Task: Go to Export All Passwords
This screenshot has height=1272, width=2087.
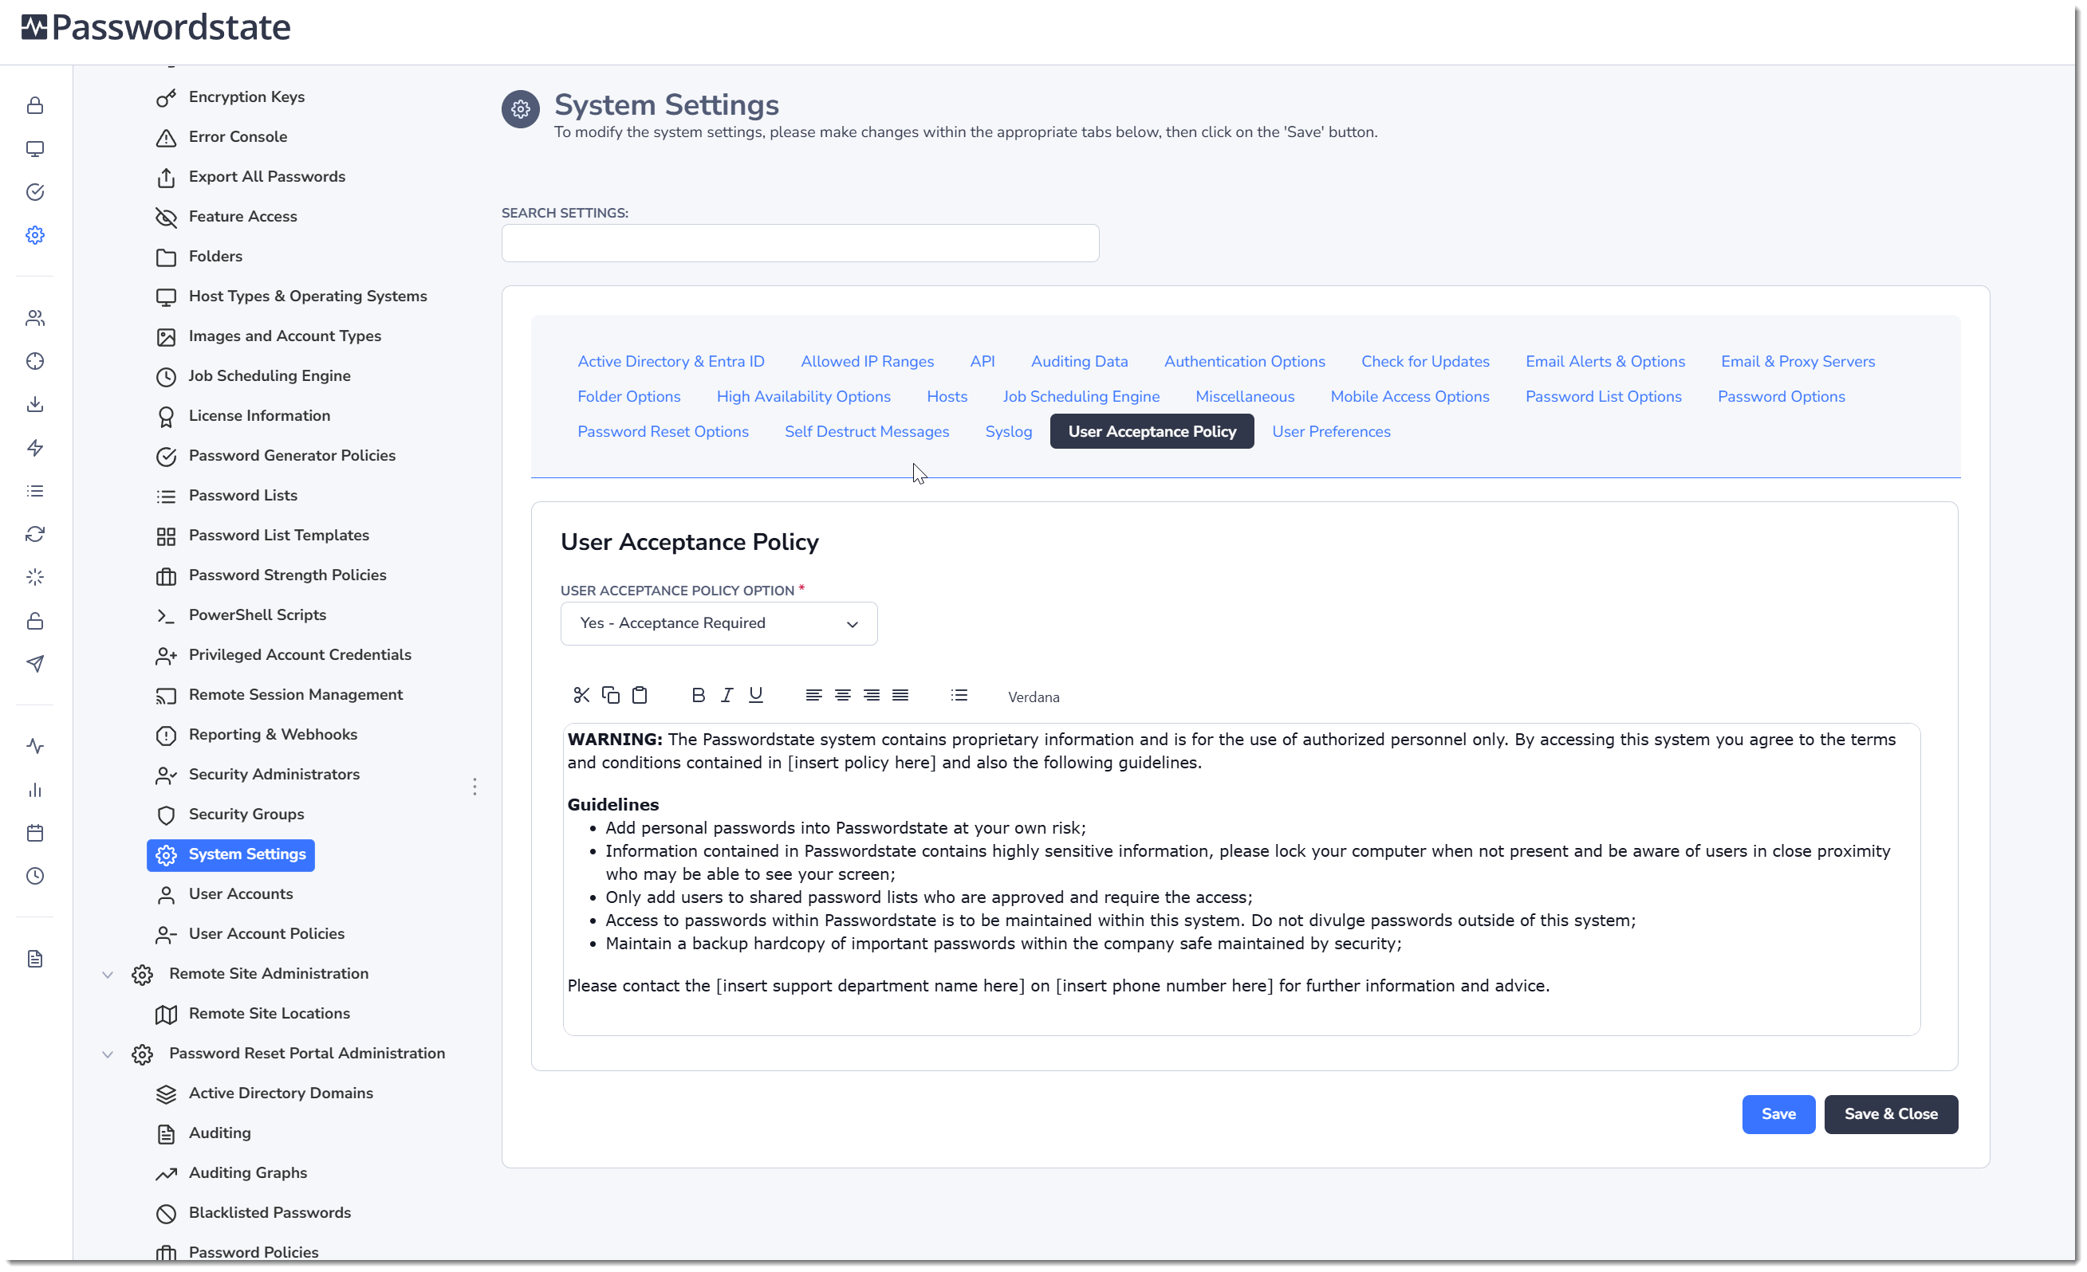Action: point(267,177)
